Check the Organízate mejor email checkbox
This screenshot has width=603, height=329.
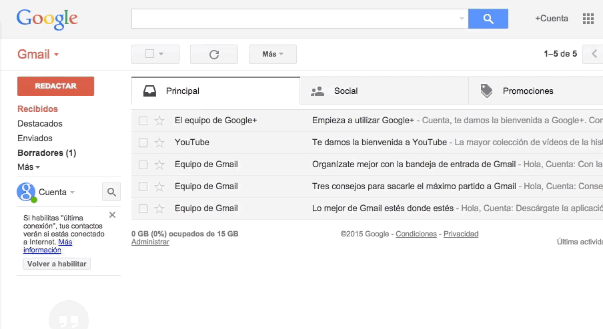pos(143,164)
